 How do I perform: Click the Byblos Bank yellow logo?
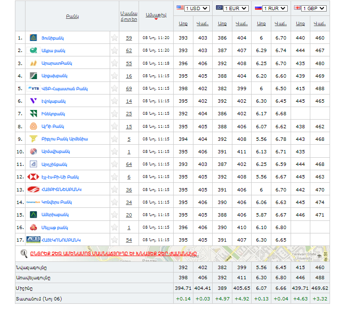point(33,139)
